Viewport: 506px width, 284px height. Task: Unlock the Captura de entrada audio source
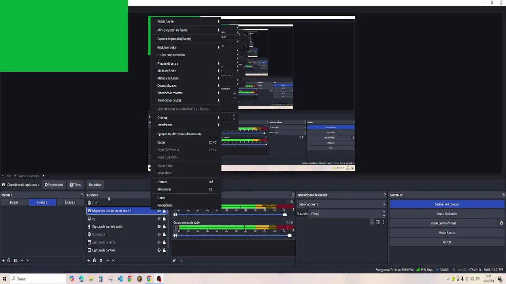(x=164, y=226)
